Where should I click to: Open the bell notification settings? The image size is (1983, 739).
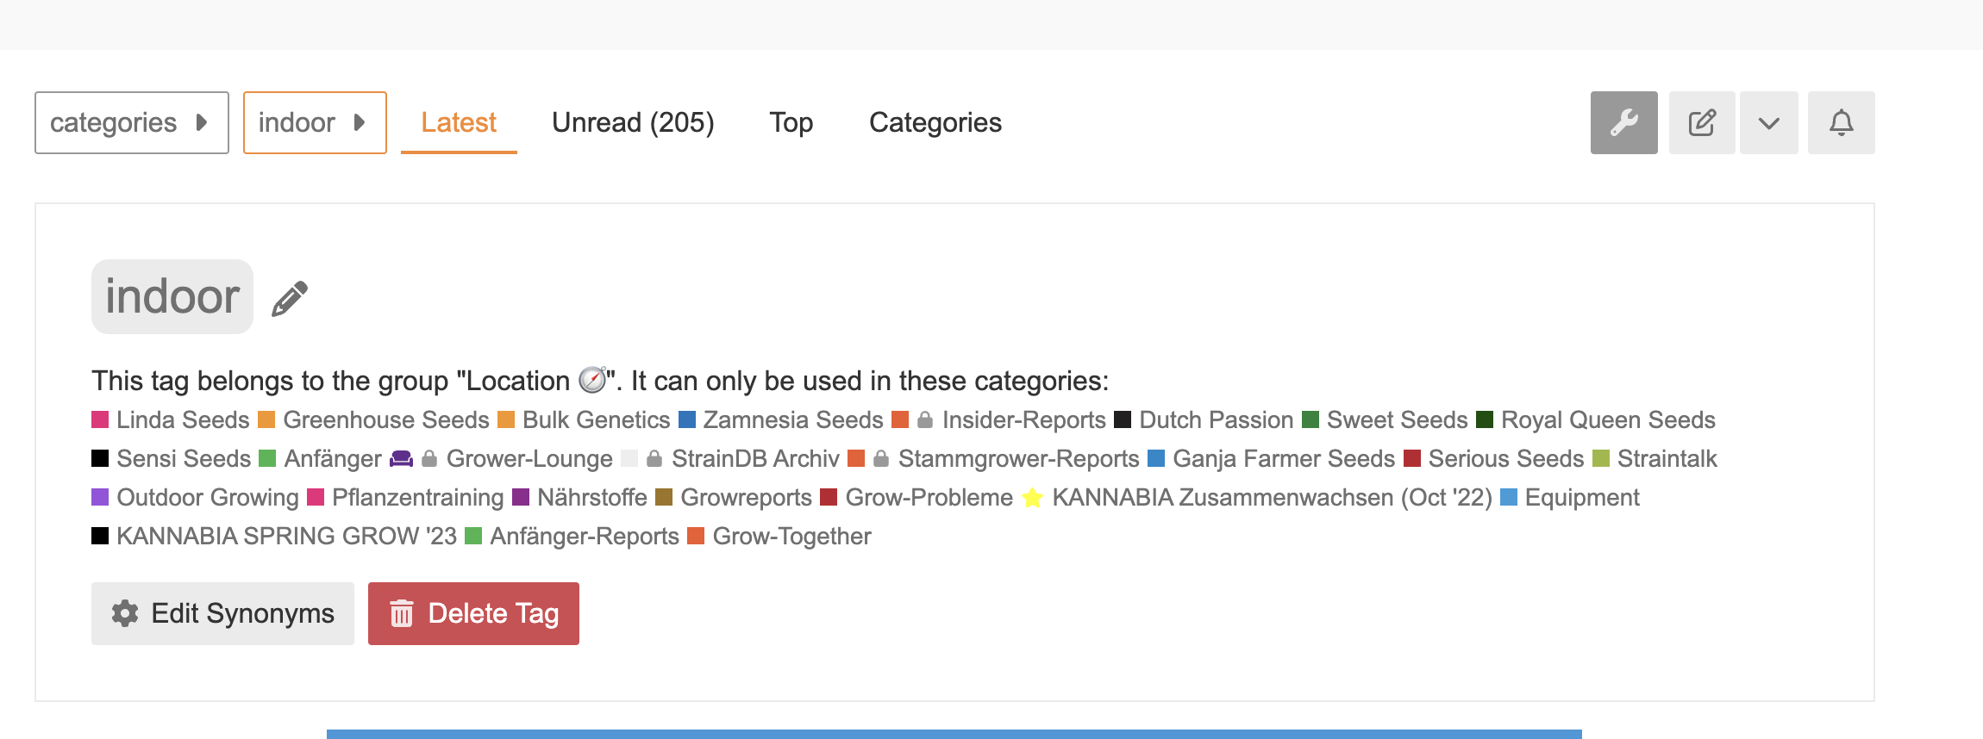coord(1841,122)
